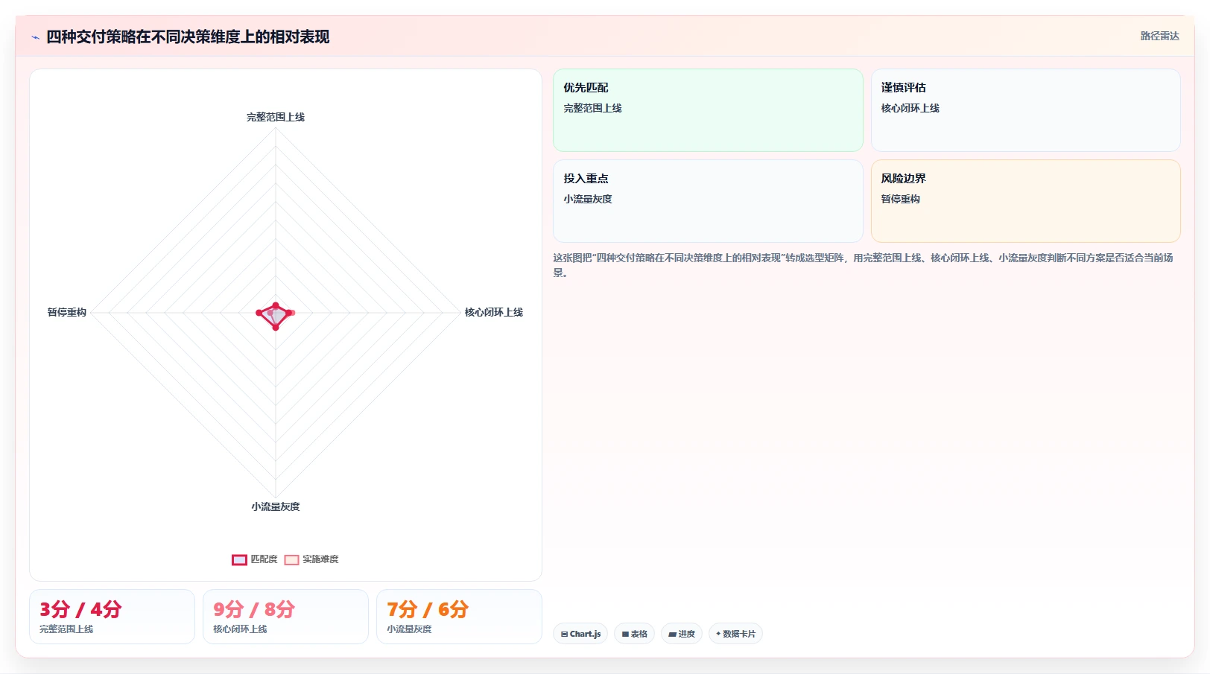Click 小流量灰度 caption under 7分 / 6分
The width and height of the screenshot is (1210, 674).
(409, 629)
